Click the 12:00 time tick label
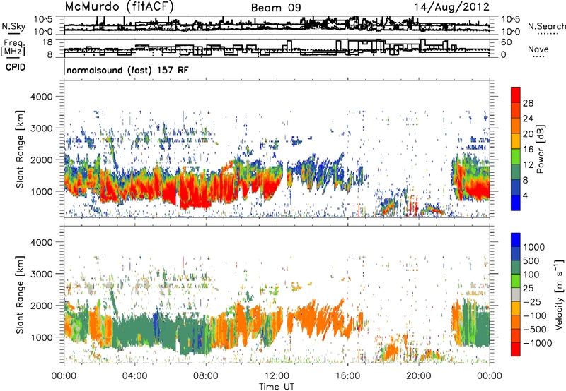 [x=277, y=376]
